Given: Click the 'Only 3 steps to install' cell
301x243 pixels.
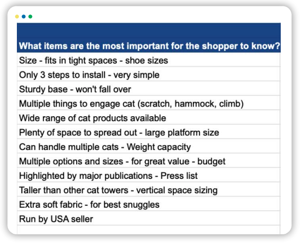Looking at the screenshot, I should coord(149,74).
